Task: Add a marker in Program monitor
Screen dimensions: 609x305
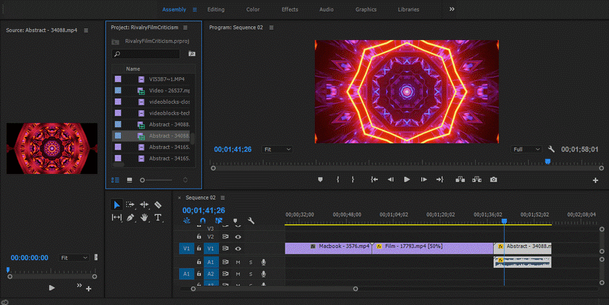Action: [321, 180]
